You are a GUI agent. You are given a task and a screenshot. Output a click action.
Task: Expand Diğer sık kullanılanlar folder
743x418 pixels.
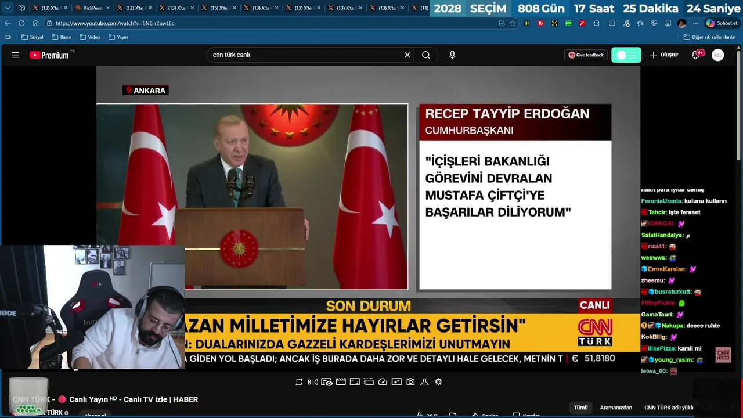[709, 37]
